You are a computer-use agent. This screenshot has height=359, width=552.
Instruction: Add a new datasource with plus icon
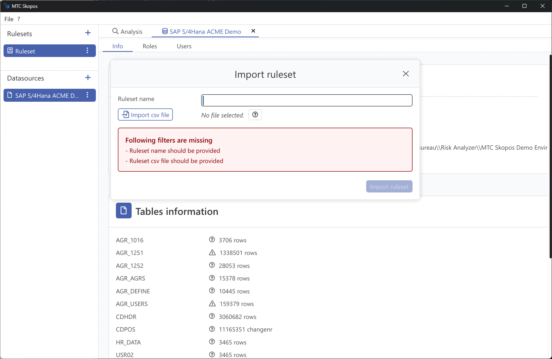[88, 78]
